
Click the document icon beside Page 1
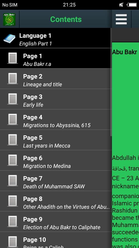13,58
